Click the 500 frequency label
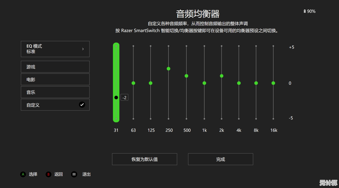 pos(187,130)
